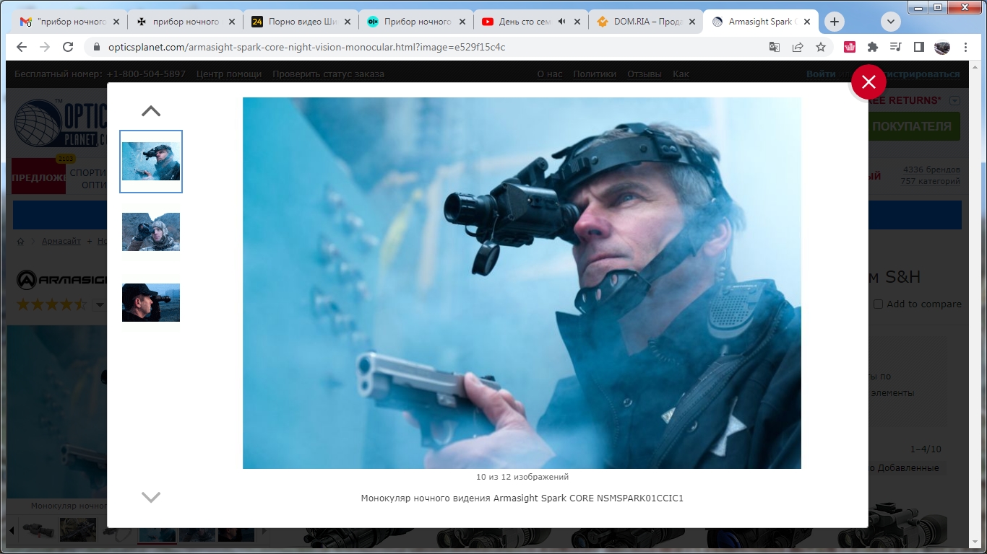Click the large night vision monocular photo
Viewport: 987px width, 554px height.
pos(522,283)
